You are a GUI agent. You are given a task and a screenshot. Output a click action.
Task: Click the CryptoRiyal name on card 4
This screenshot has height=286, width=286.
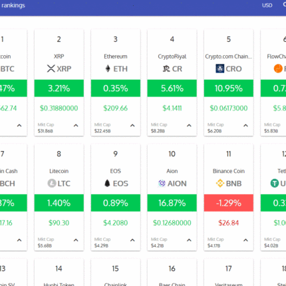pyautogui.click(x=172, y=57)
